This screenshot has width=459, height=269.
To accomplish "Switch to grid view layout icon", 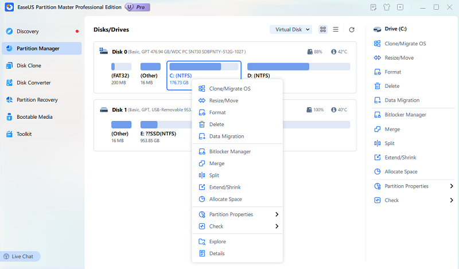I will pos(323,29).
